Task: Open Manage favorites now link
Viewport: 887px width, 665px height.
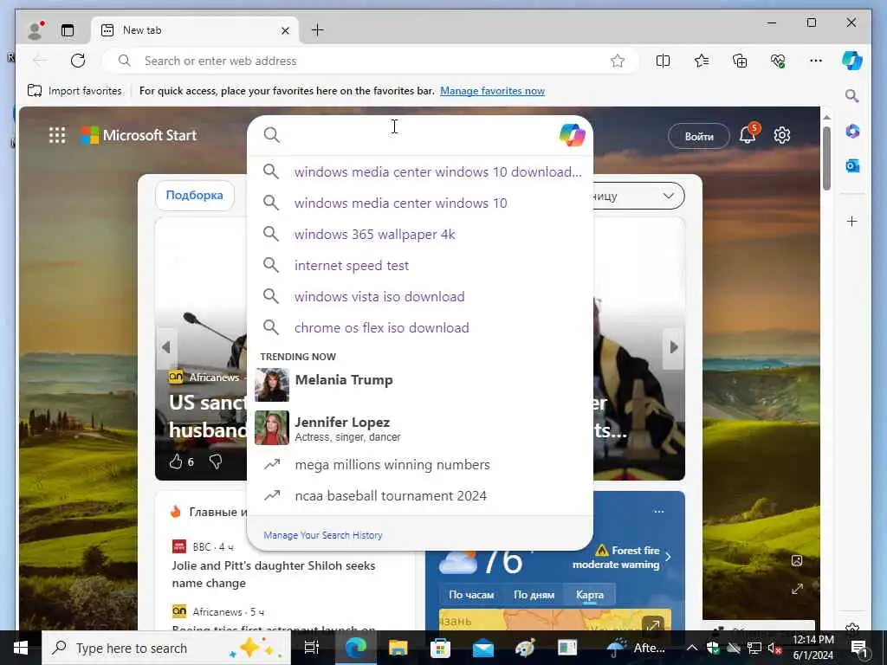Action: (x=492, y=90)
